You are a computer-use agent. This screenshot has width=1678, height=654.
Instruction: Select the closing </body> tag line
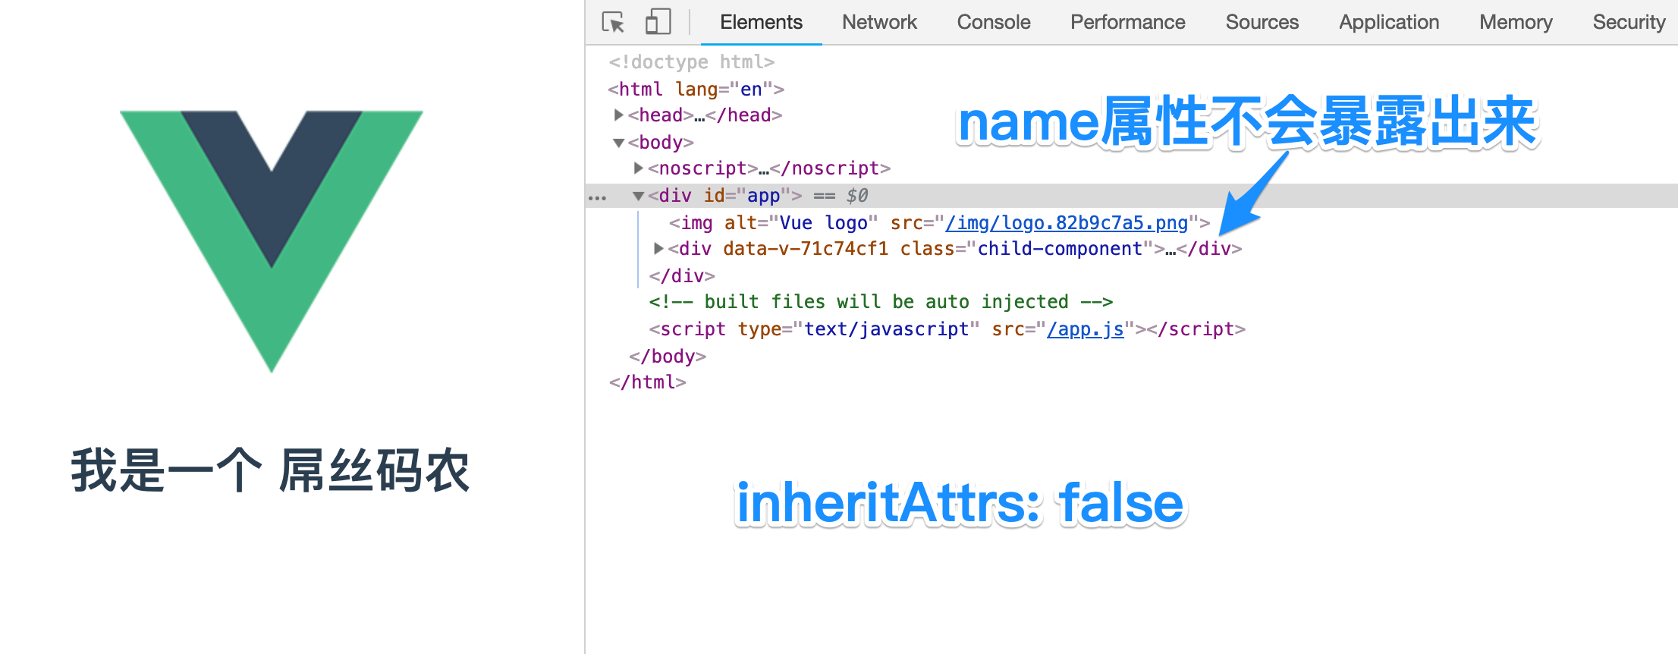(668, 356)
